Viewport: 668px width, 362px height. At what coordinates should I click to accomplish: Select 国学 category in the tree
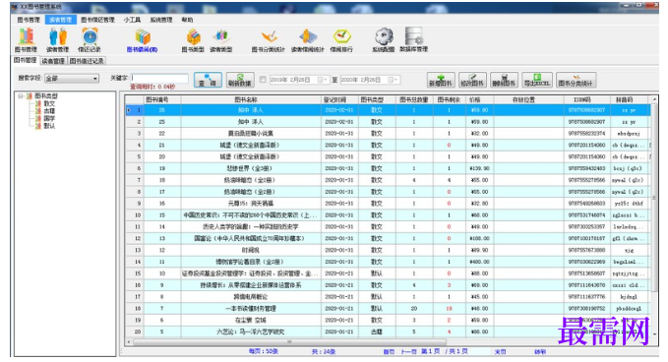pyautogui.click(x=49, y=118)
